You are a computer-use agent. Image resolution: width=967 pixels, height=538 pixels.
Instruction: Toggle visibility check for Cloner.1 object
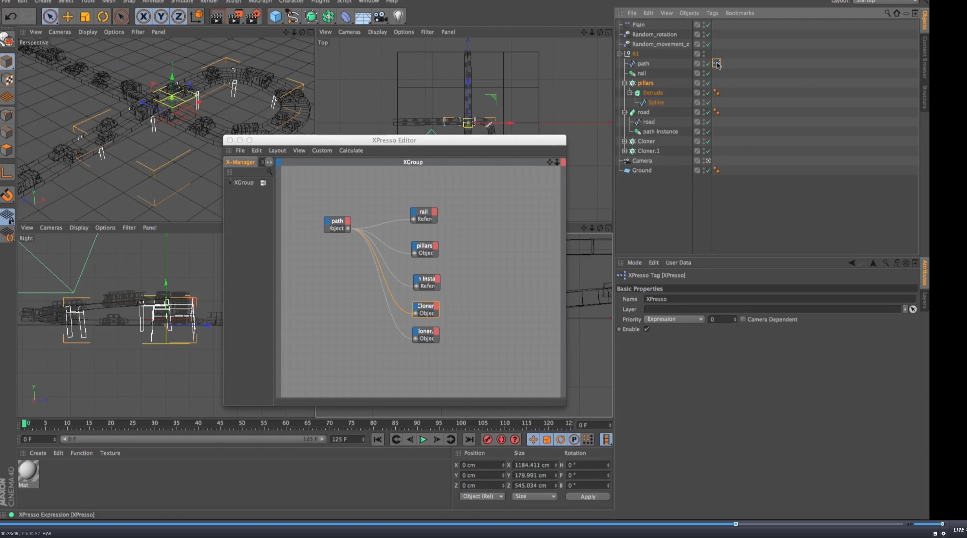(x=708, y=151)
